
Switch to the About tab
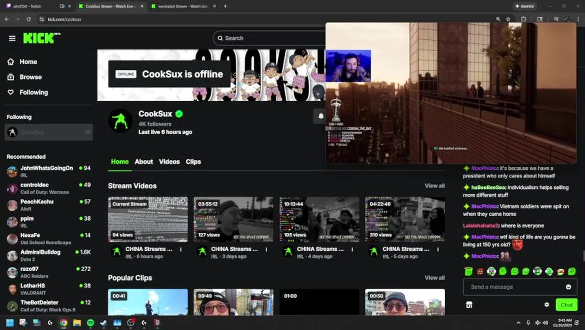click(x=144, y=162)
